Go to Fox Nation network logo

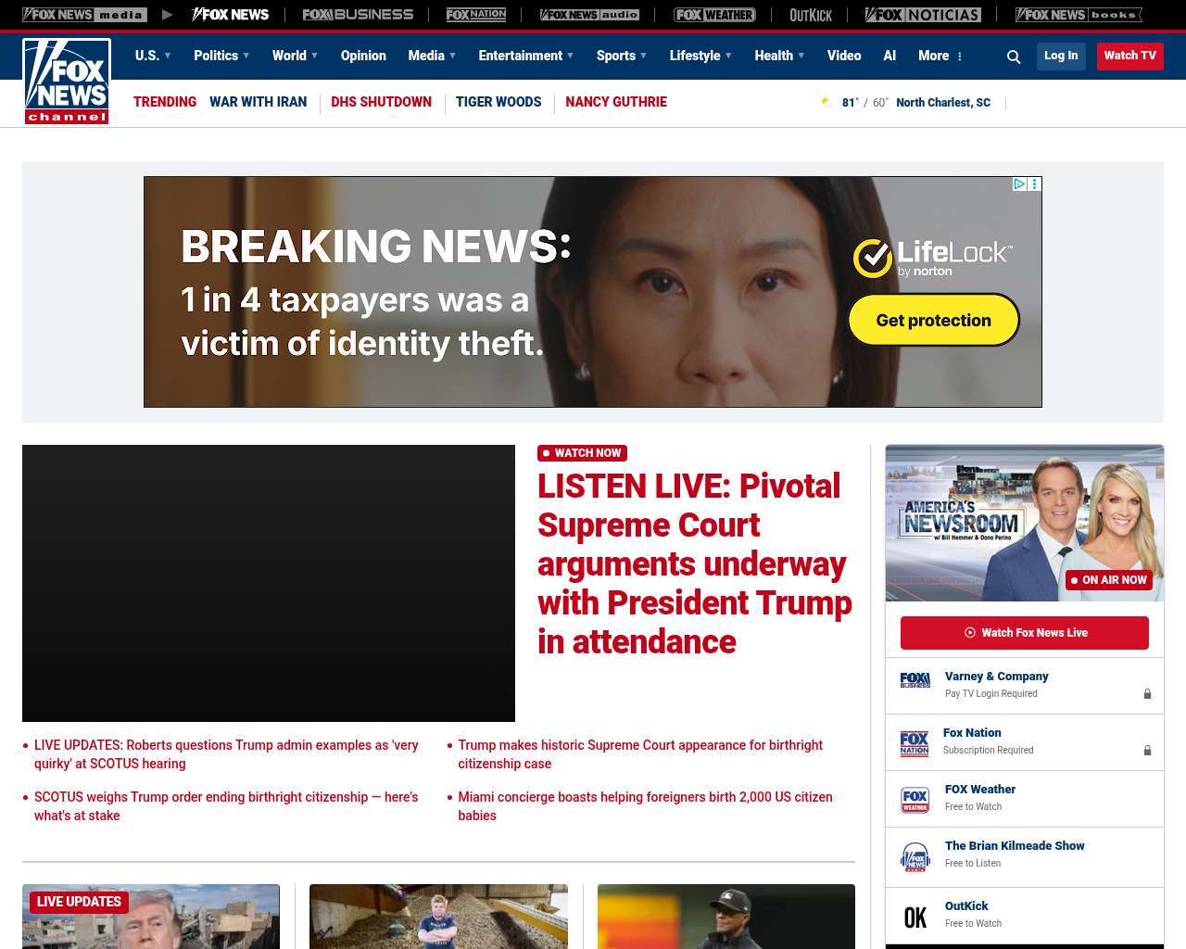476,15
